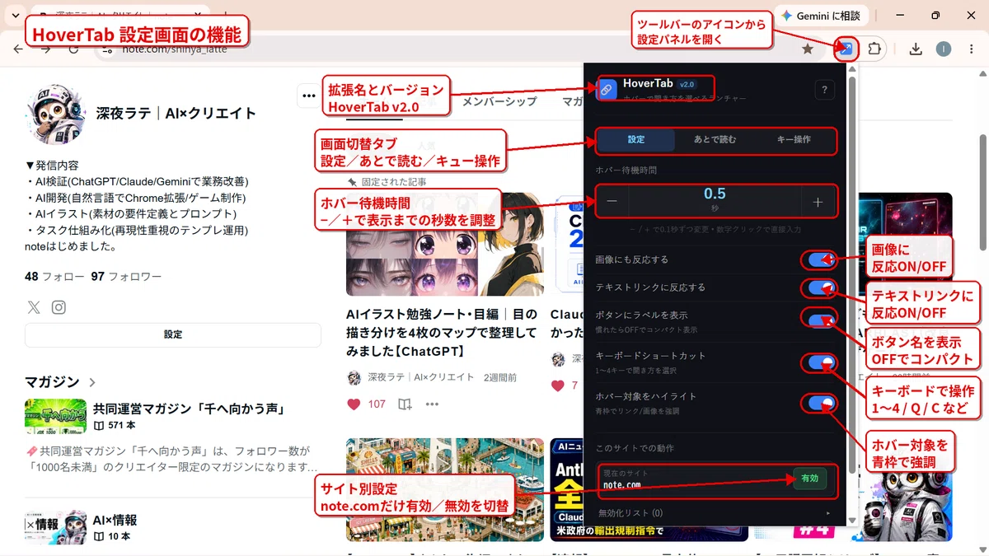The height and width of the screenshot is (556, 989).
Task: Open the Chrome Extensions puzzle icon
Action: tap(874, 49)
